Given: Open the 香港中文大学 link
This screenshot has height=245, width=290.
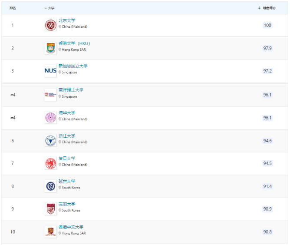Looking at the screenshot, I should (x=71, y=227).
